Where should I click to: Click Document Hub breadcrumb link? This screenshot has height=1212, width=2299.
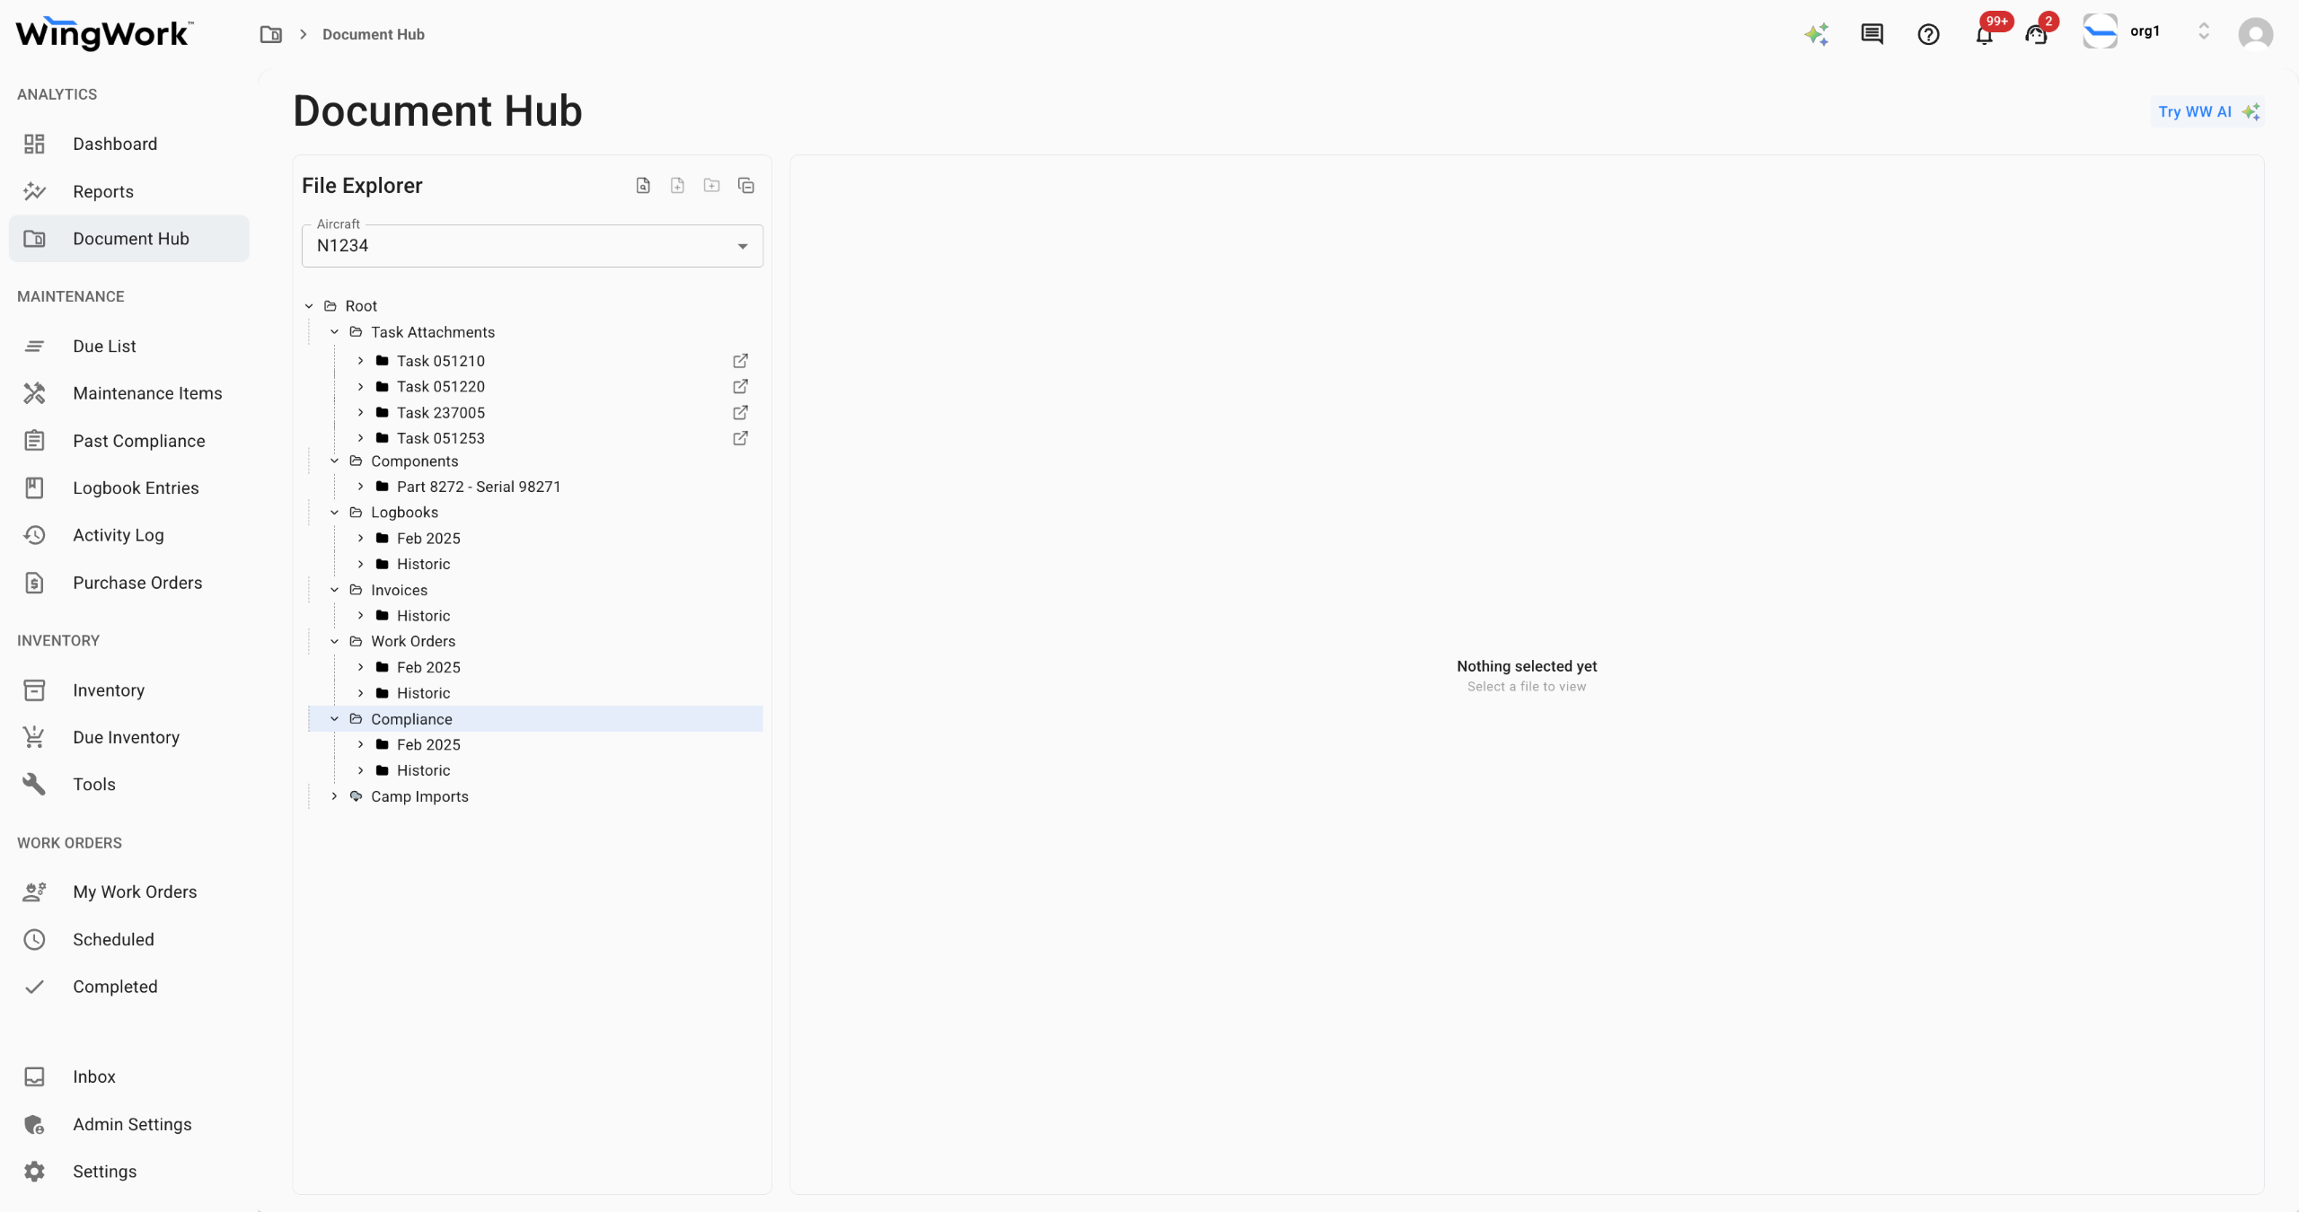[x=374, y=35]
